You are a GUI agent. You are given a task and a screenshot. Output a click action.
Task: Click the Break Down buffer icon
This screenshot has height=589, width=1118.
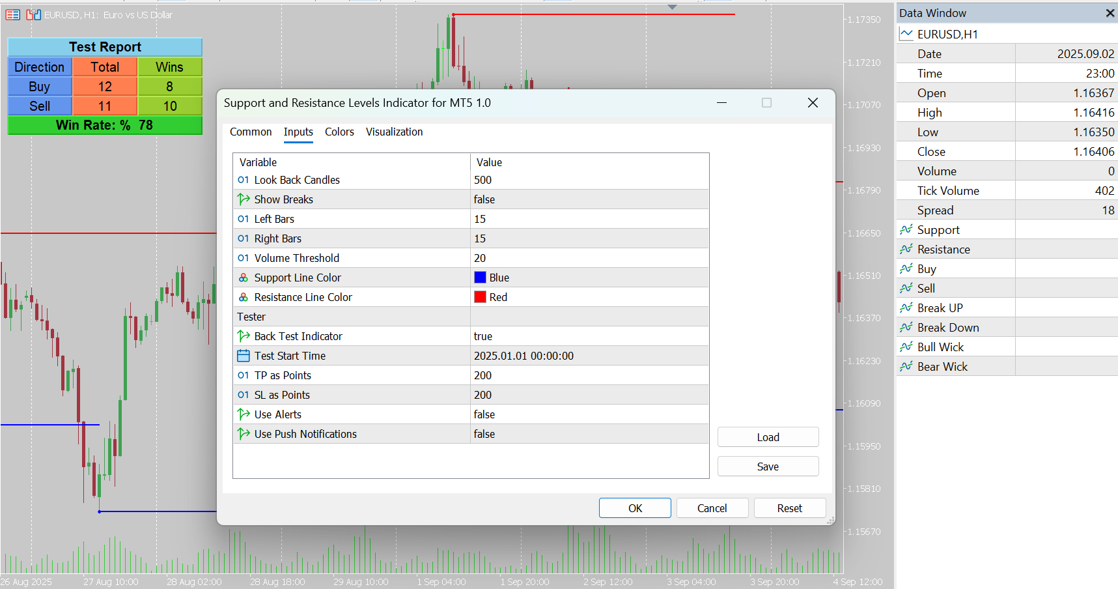[906, 327]
